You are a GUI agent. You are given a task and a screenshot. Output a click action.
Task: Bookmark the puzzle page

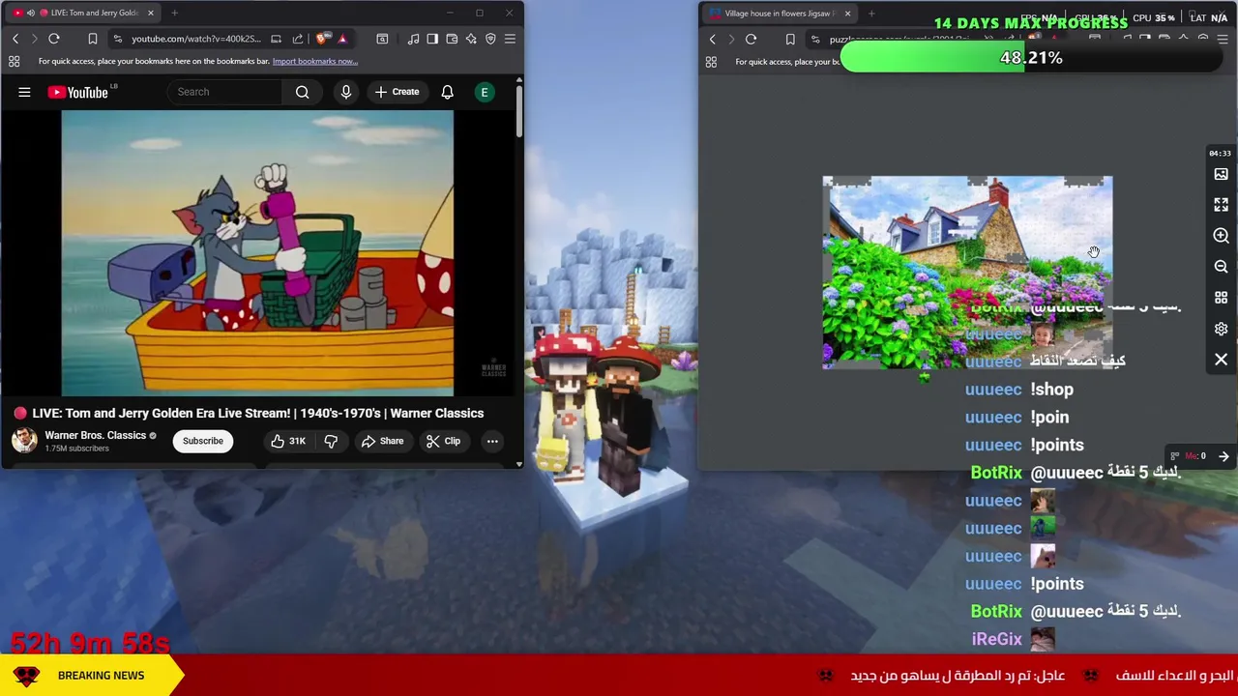click(790, 40)
